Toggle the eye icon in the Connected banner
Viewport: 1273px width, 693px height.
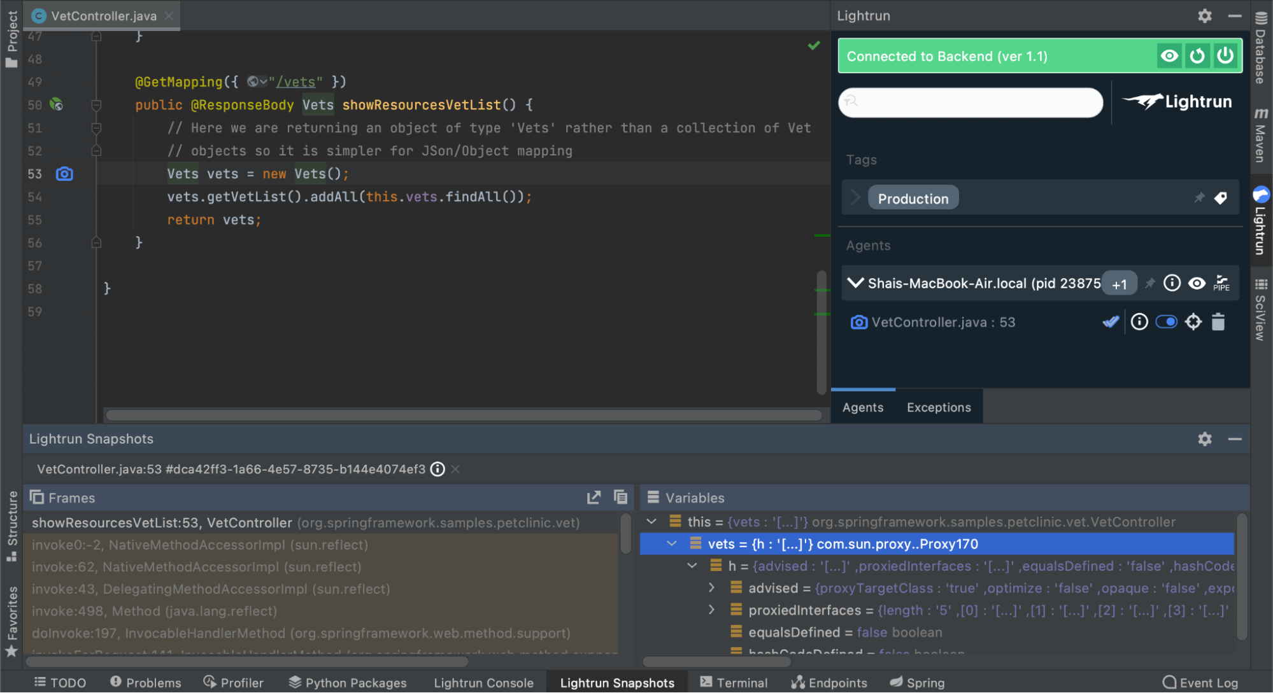(1169, 56)
